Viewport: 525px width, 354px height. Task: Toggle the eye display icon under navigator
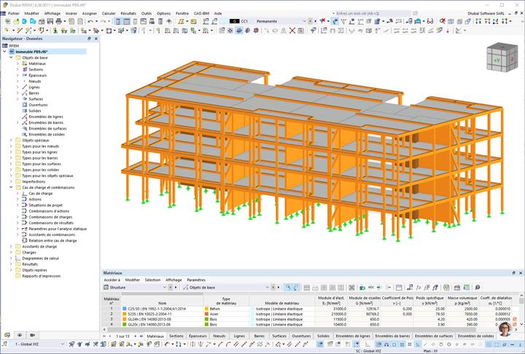click(20, 335)
